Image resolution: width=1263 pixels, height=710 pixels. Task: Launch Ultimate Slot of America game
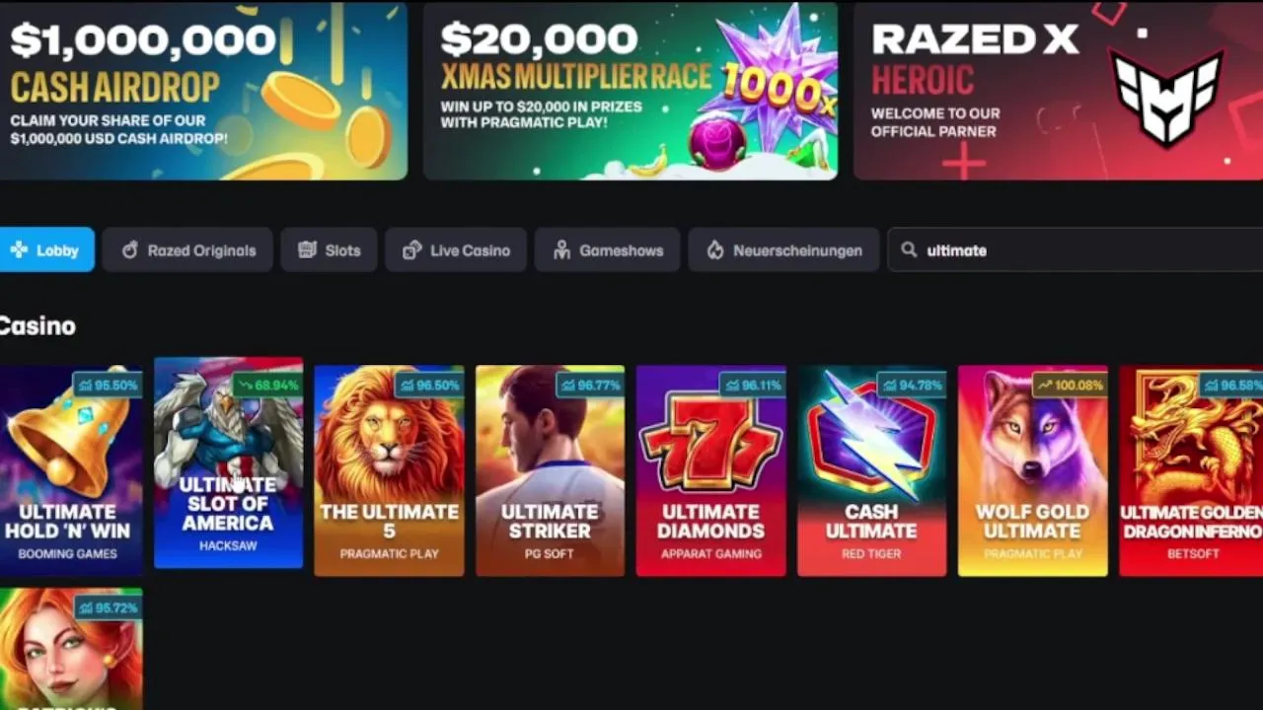click(228, 462)
